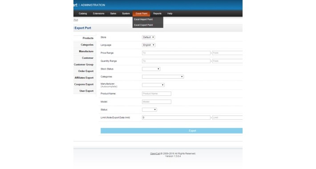This screenshot has width=316, height=169.
Task: Follow the OpenCart footer link
Action: click(155, 153)
